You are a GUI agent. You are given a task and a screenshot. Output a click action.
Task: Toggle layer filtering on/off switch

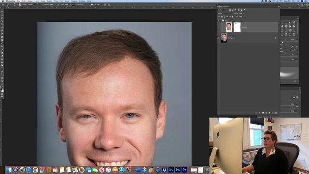click(244, 9)
